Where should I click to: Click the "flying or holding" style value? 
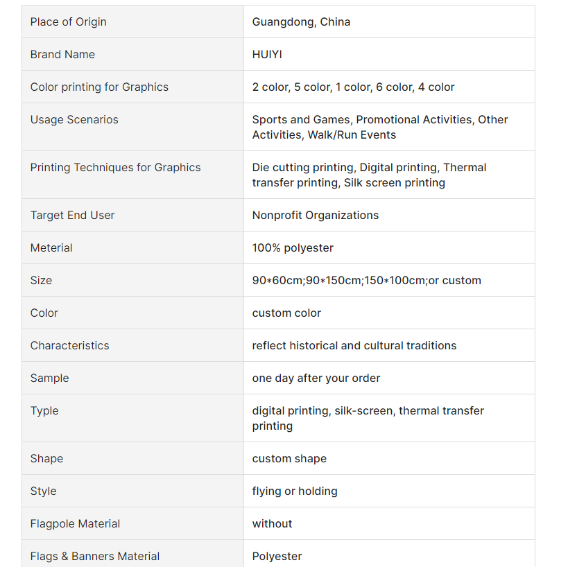click(x=295, y=491)
